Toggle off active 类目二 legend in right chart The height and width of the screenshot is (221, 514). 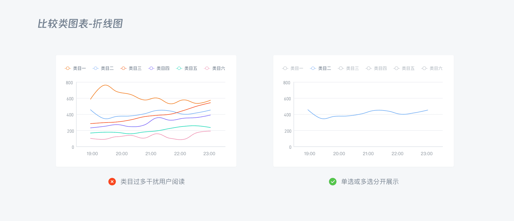[320, 68]
